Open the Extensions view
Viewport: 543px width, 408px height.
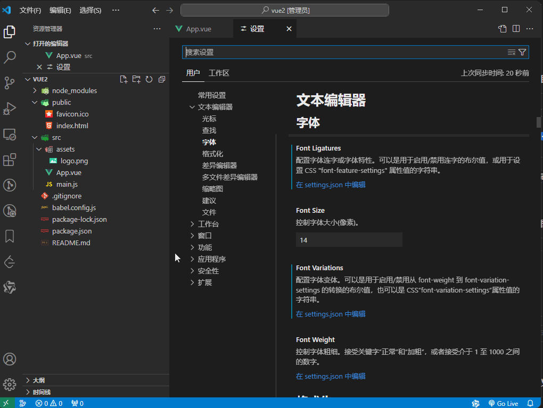pyautogui.click(x=10, y=160)
